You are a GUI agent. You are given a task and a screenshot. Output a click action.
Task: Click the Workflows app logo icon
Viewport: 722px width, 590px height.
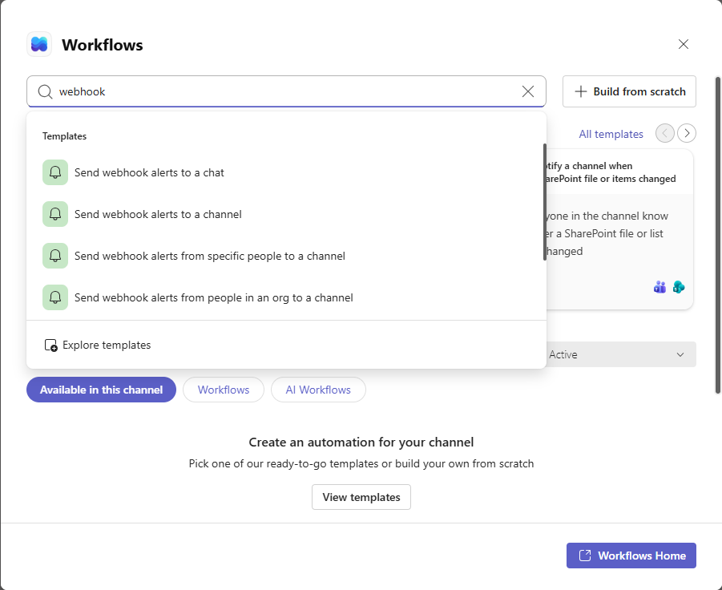39,44
